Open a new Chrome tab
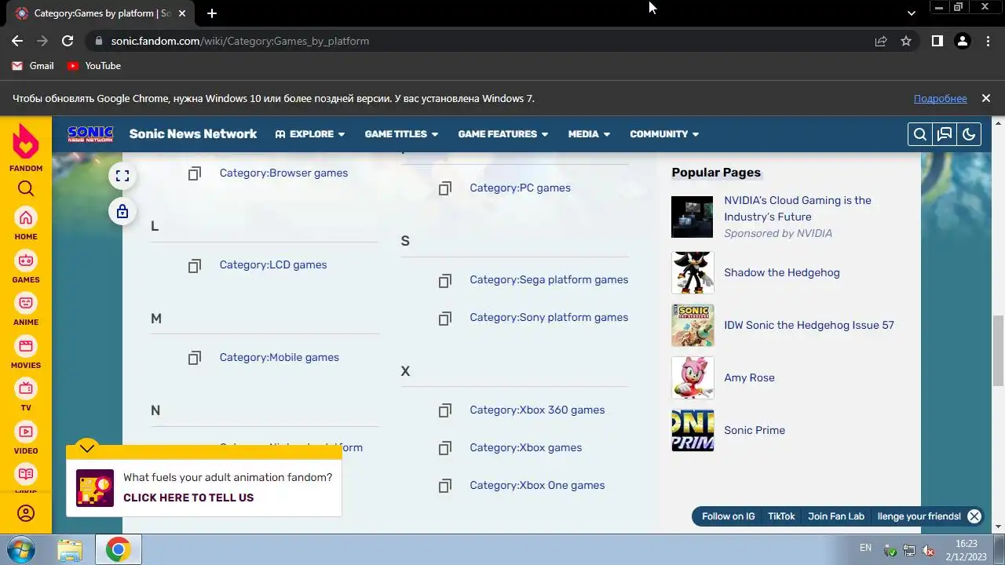 [212, 13]
